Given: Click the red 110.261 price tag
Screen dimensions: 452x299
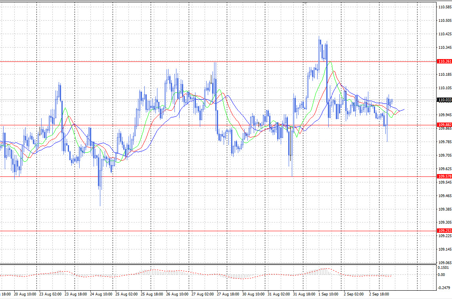Looking at the screenshot, I should tap(444, 61).
